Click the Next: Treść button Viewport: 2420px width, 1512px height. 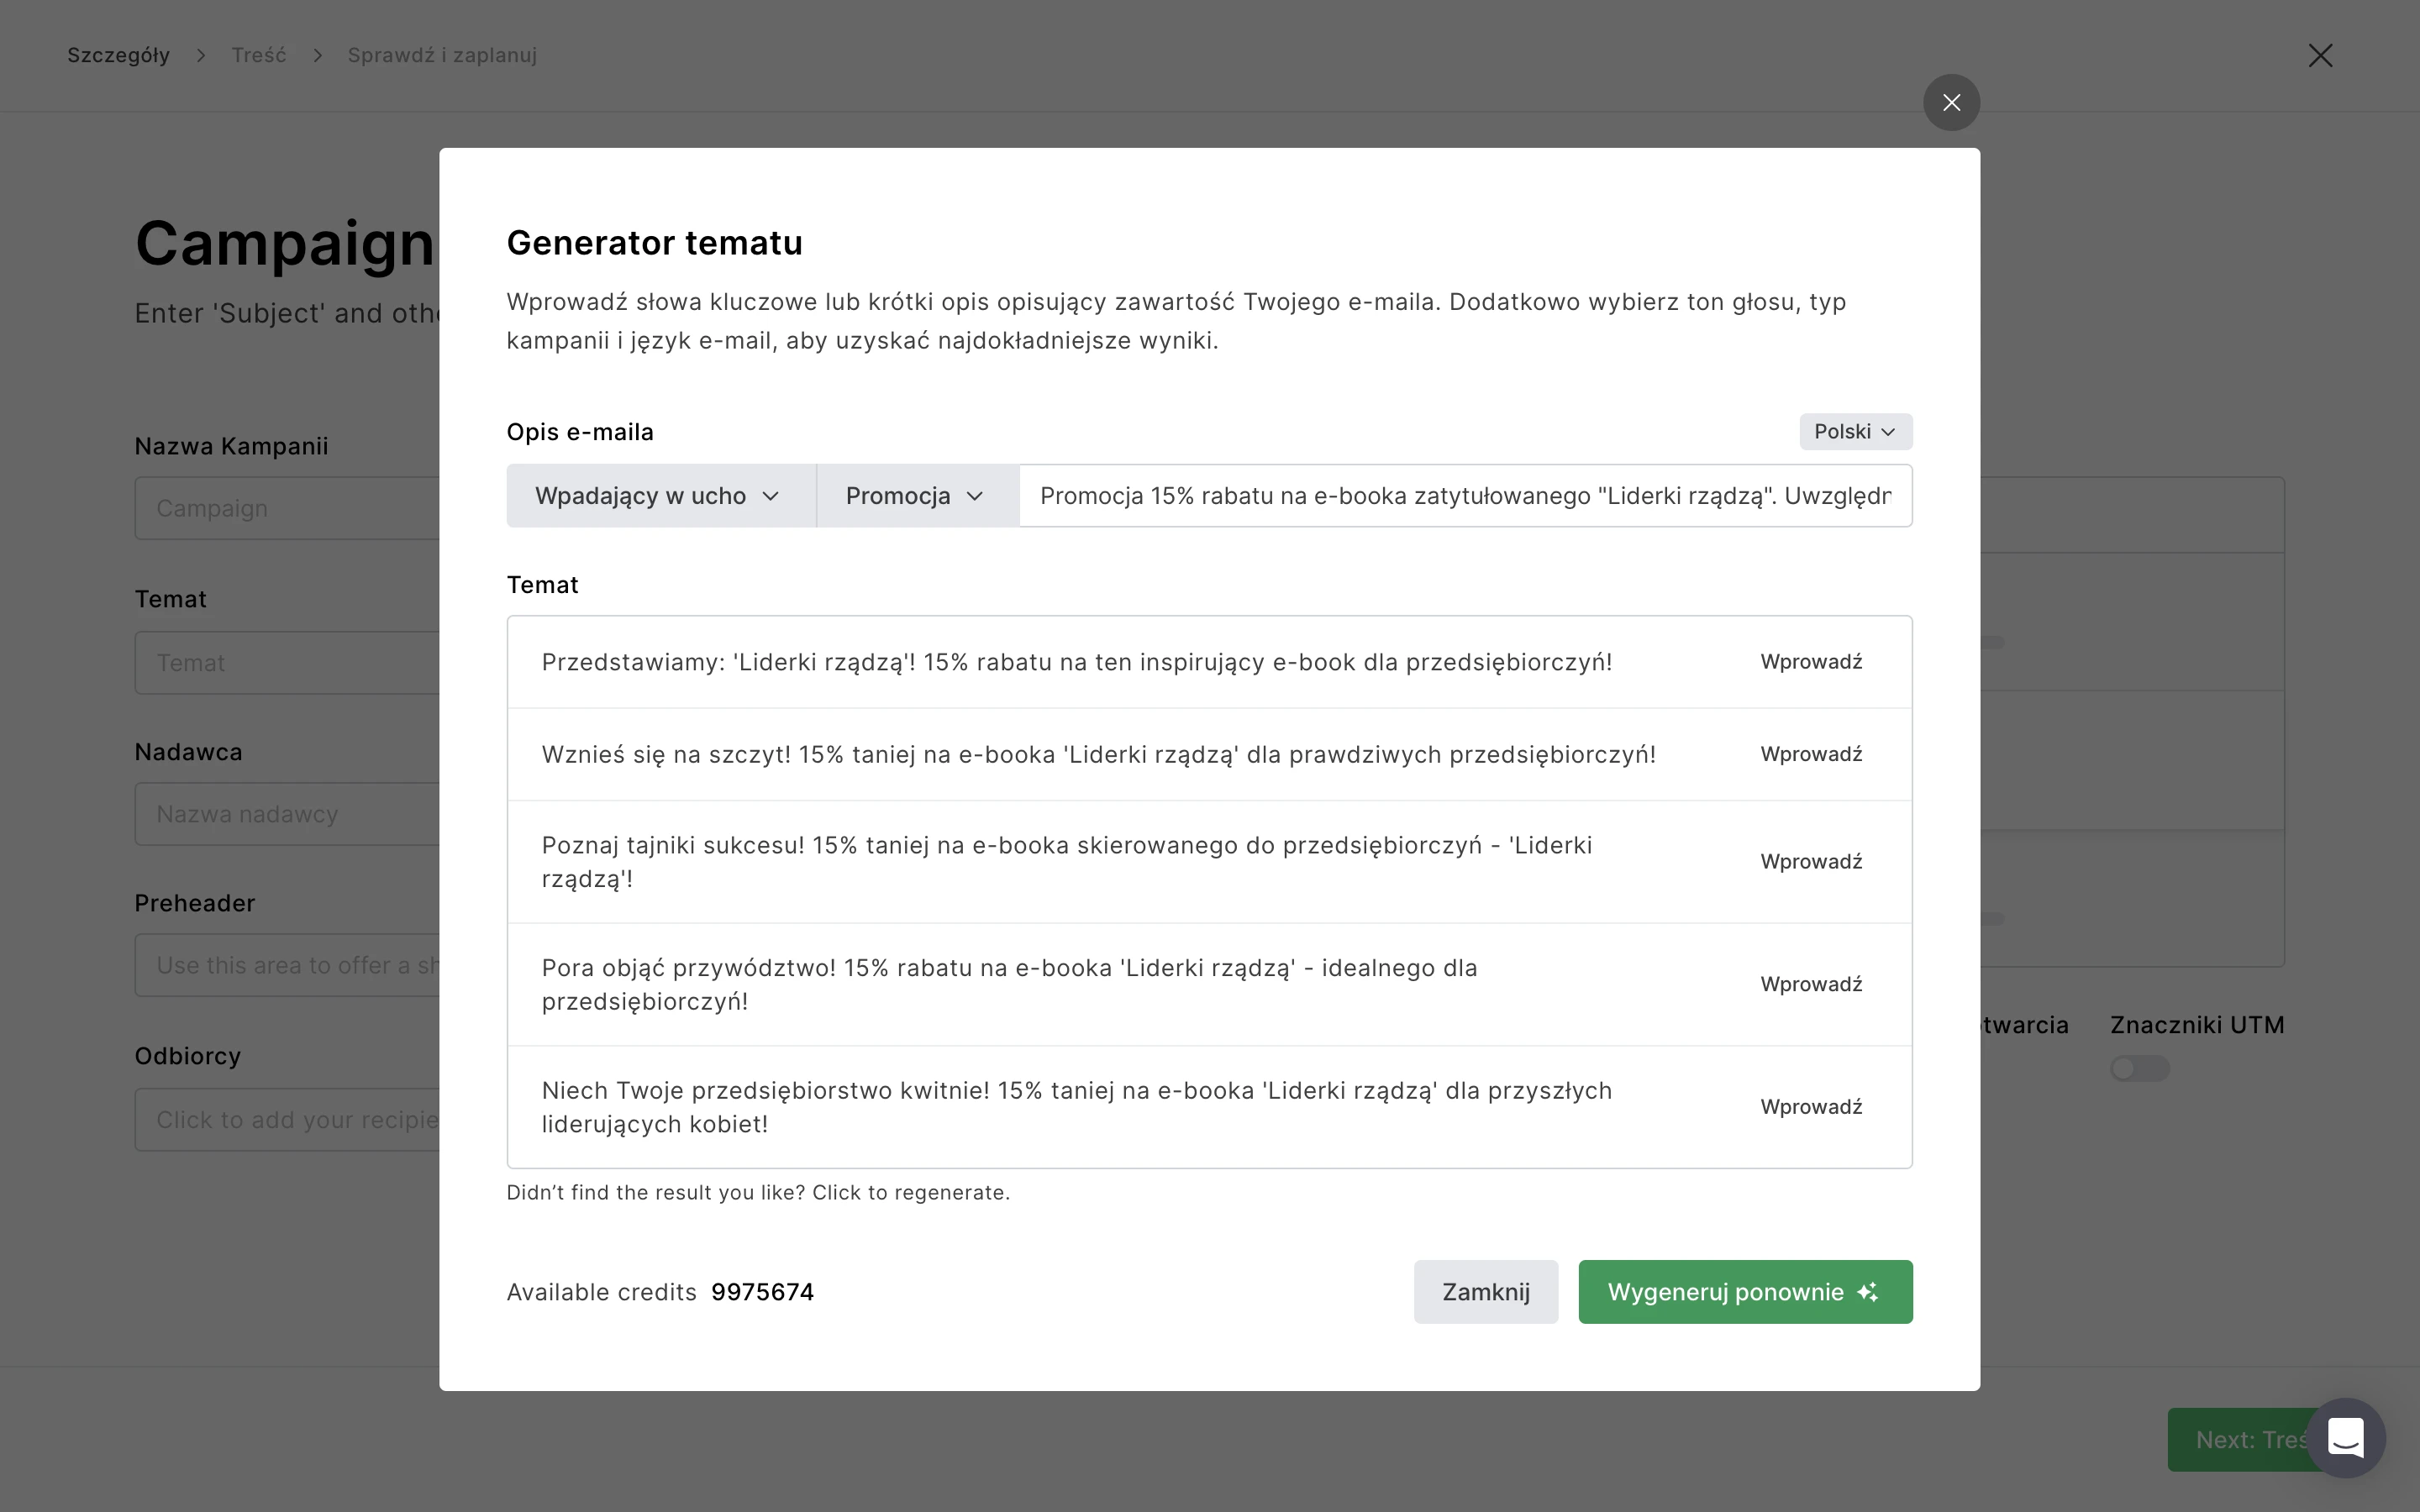click(x=2236, y=1440)
